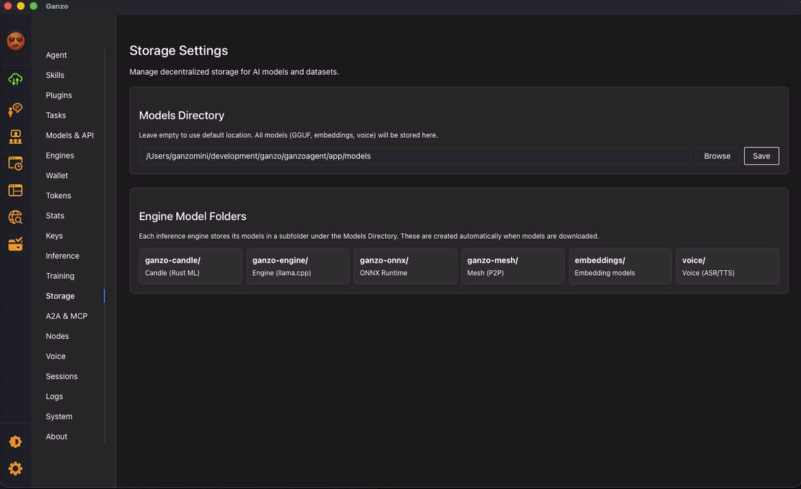The width and height of the screenshot is (801, 489).
Task: Select the active Storage menu item
Action: click(x=60, y=296)
